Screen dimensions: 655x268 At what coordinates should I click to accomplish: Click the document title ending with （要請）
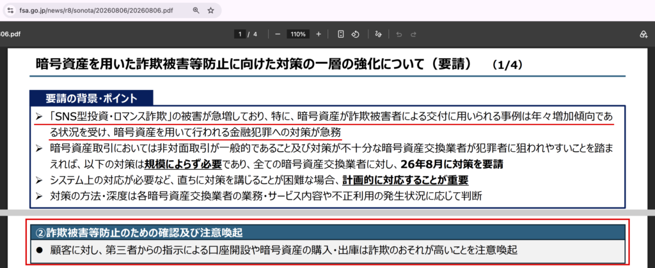pos(254,64)
